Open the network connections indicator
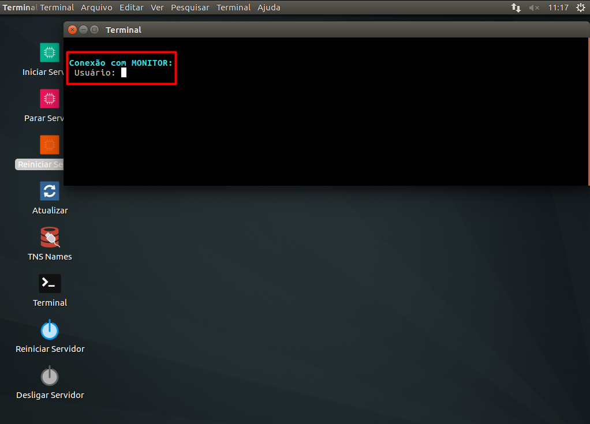Screen dimensions: 590x424 (516, 7)
